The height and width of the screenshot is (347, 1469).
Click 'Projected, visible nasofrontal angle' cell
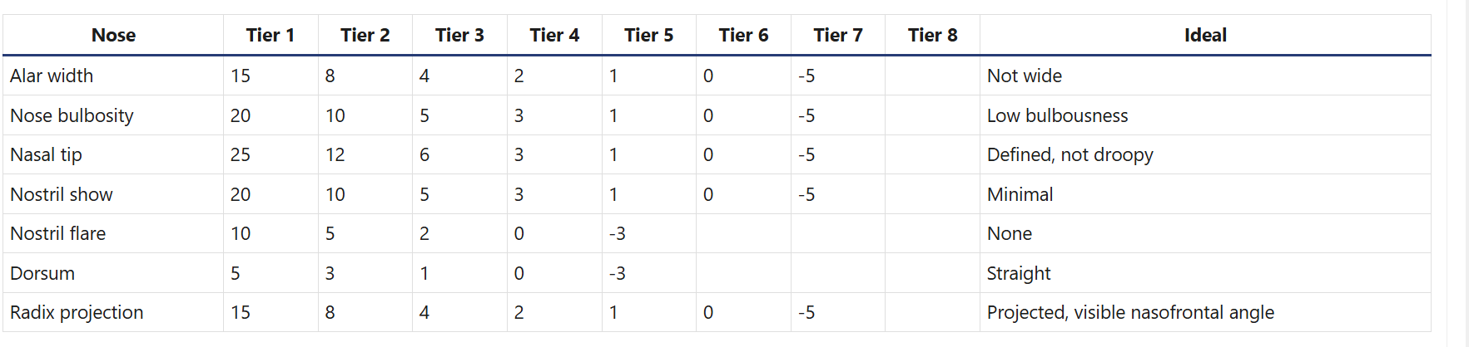tap(1130, 312)
